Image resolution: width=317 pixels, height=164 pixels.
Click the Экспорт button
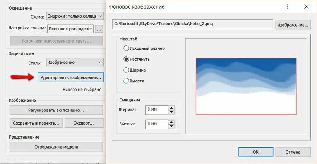pos(84,123)
